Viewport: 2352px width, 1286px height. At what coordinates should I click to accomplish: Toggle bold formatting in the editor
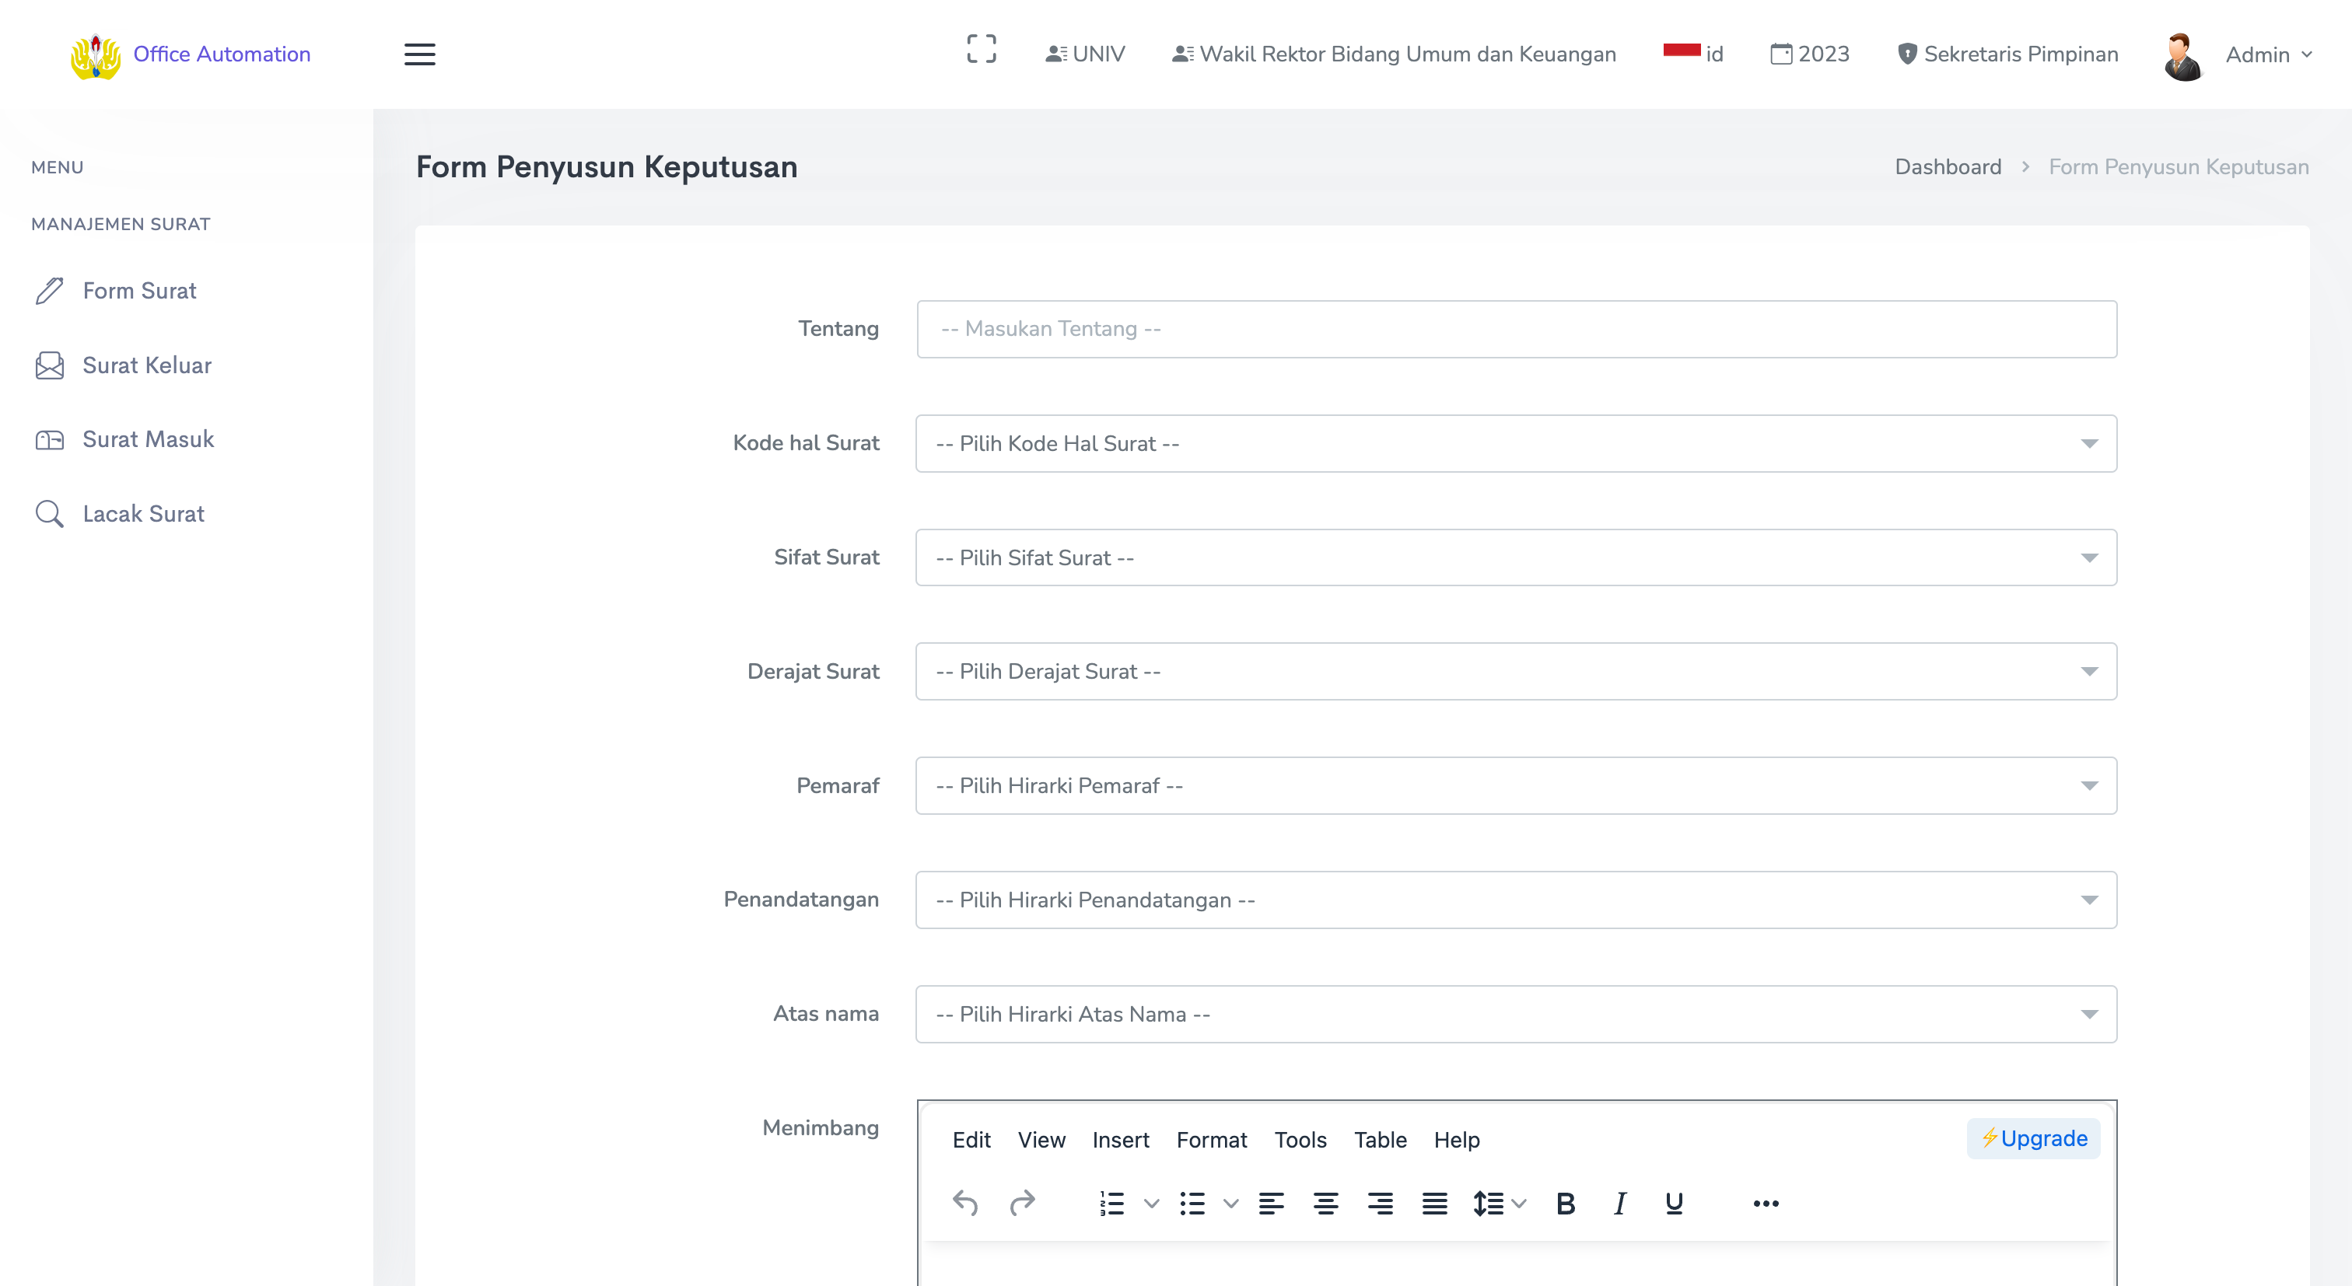tap(1565, 1203)
